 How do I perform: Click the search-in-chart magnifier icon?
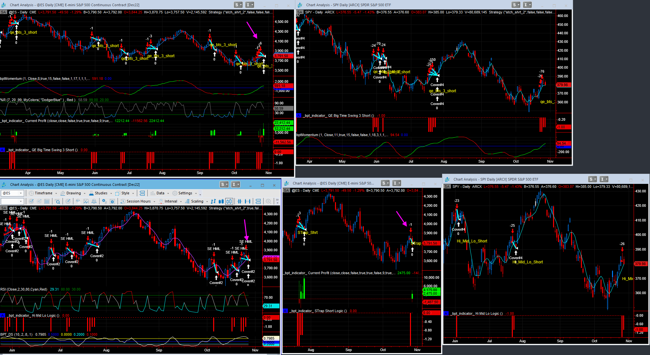click(x=58, y=201)
